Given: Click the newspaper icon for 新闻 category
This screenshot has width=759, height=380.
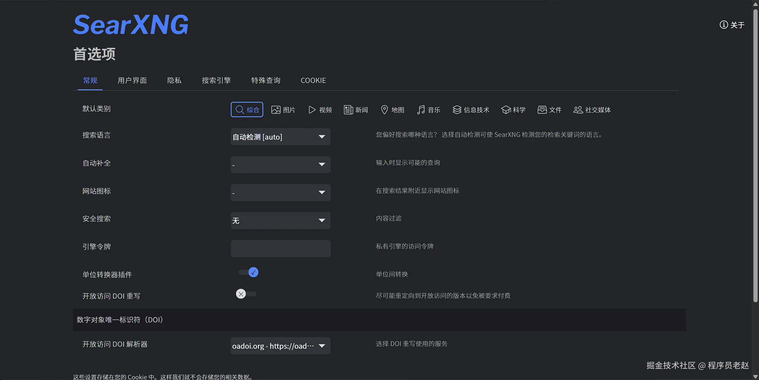Looking at the screenshot, I should click(x=348, y=110).
